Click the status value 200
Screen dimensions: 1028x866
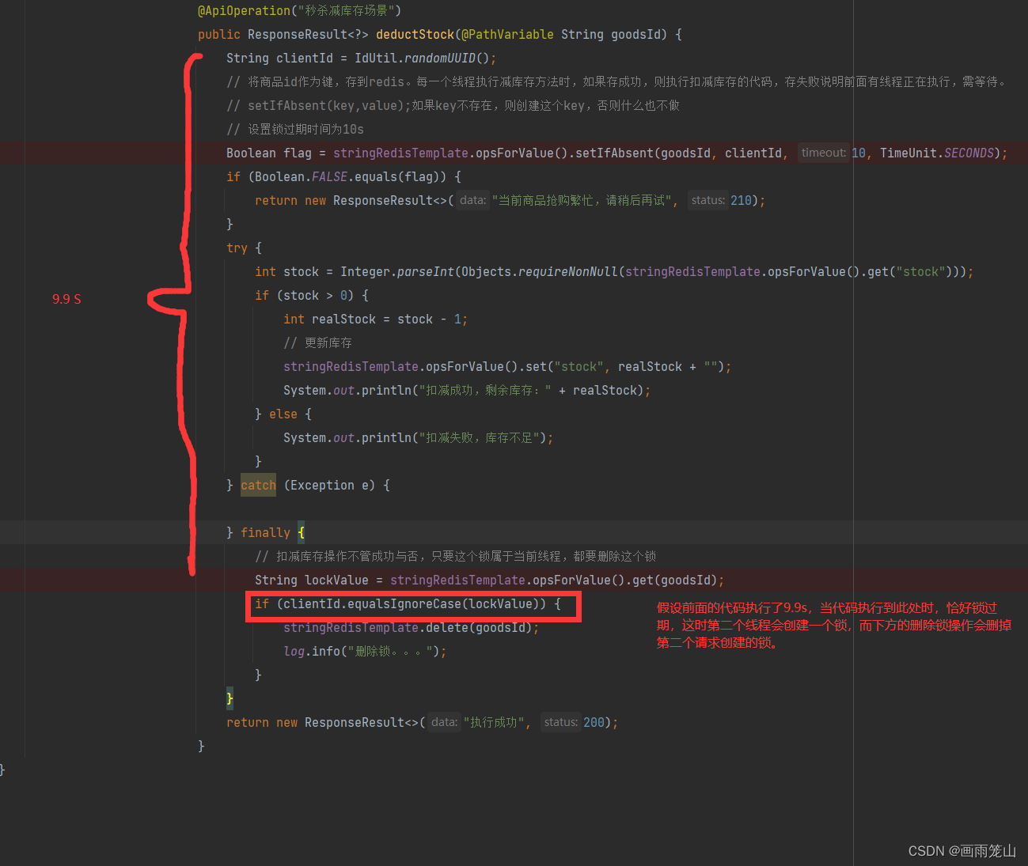tap(594, 722)
